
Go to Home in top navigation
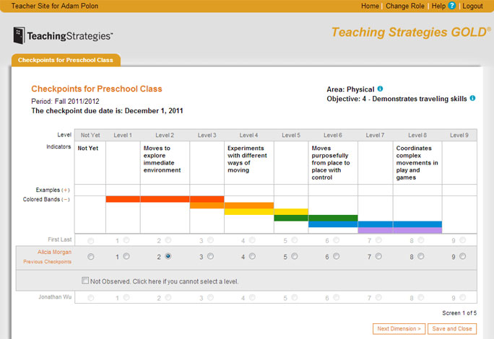point(370,6)
